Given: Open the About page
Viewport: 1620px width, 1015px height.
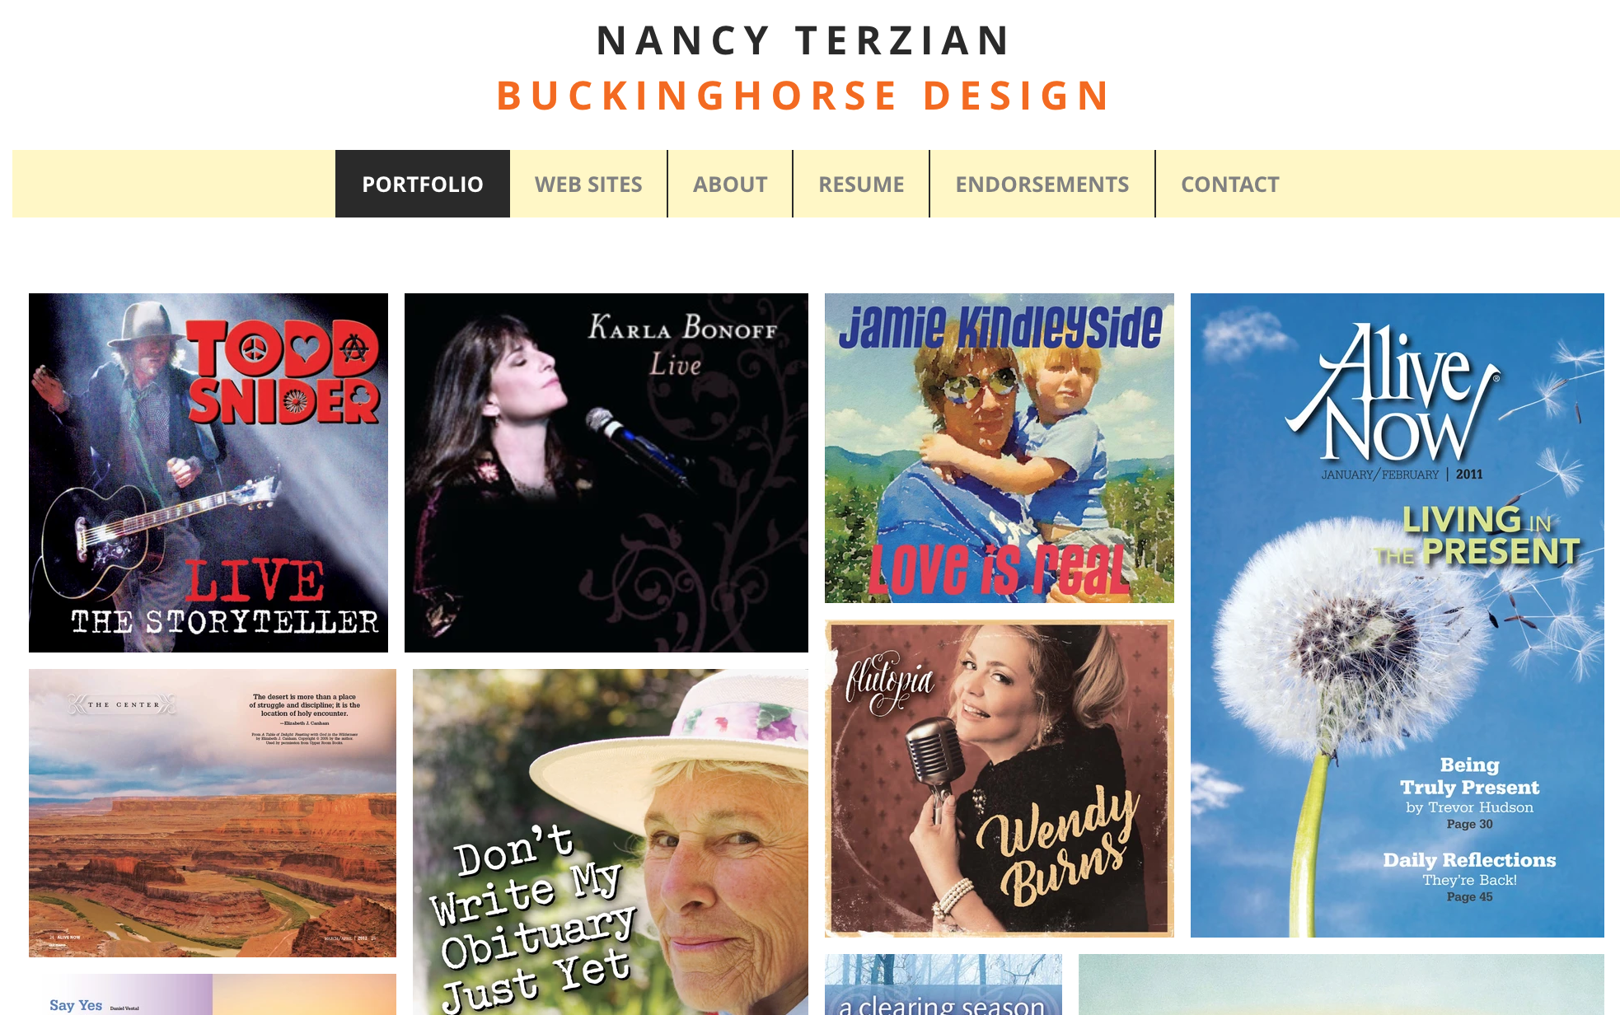Looking at the screenshot, I should [730, 184].
